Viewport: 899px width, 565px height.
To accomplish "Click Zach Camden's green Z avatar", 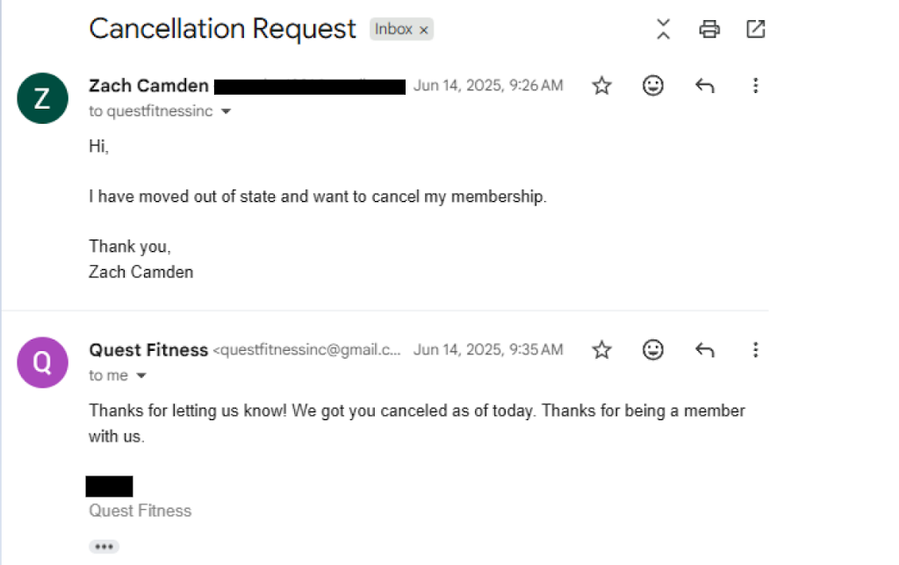I will point(42,98).
